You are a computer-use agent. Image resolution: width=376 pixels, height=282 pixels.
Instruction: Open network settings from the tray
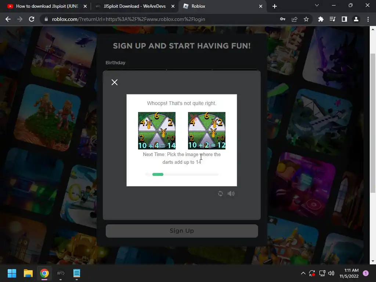pos(322,273)
